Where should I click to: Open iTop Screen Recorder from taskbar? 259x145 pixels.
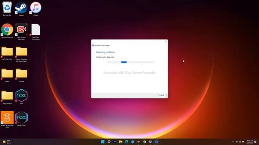(x=138, y=142)
